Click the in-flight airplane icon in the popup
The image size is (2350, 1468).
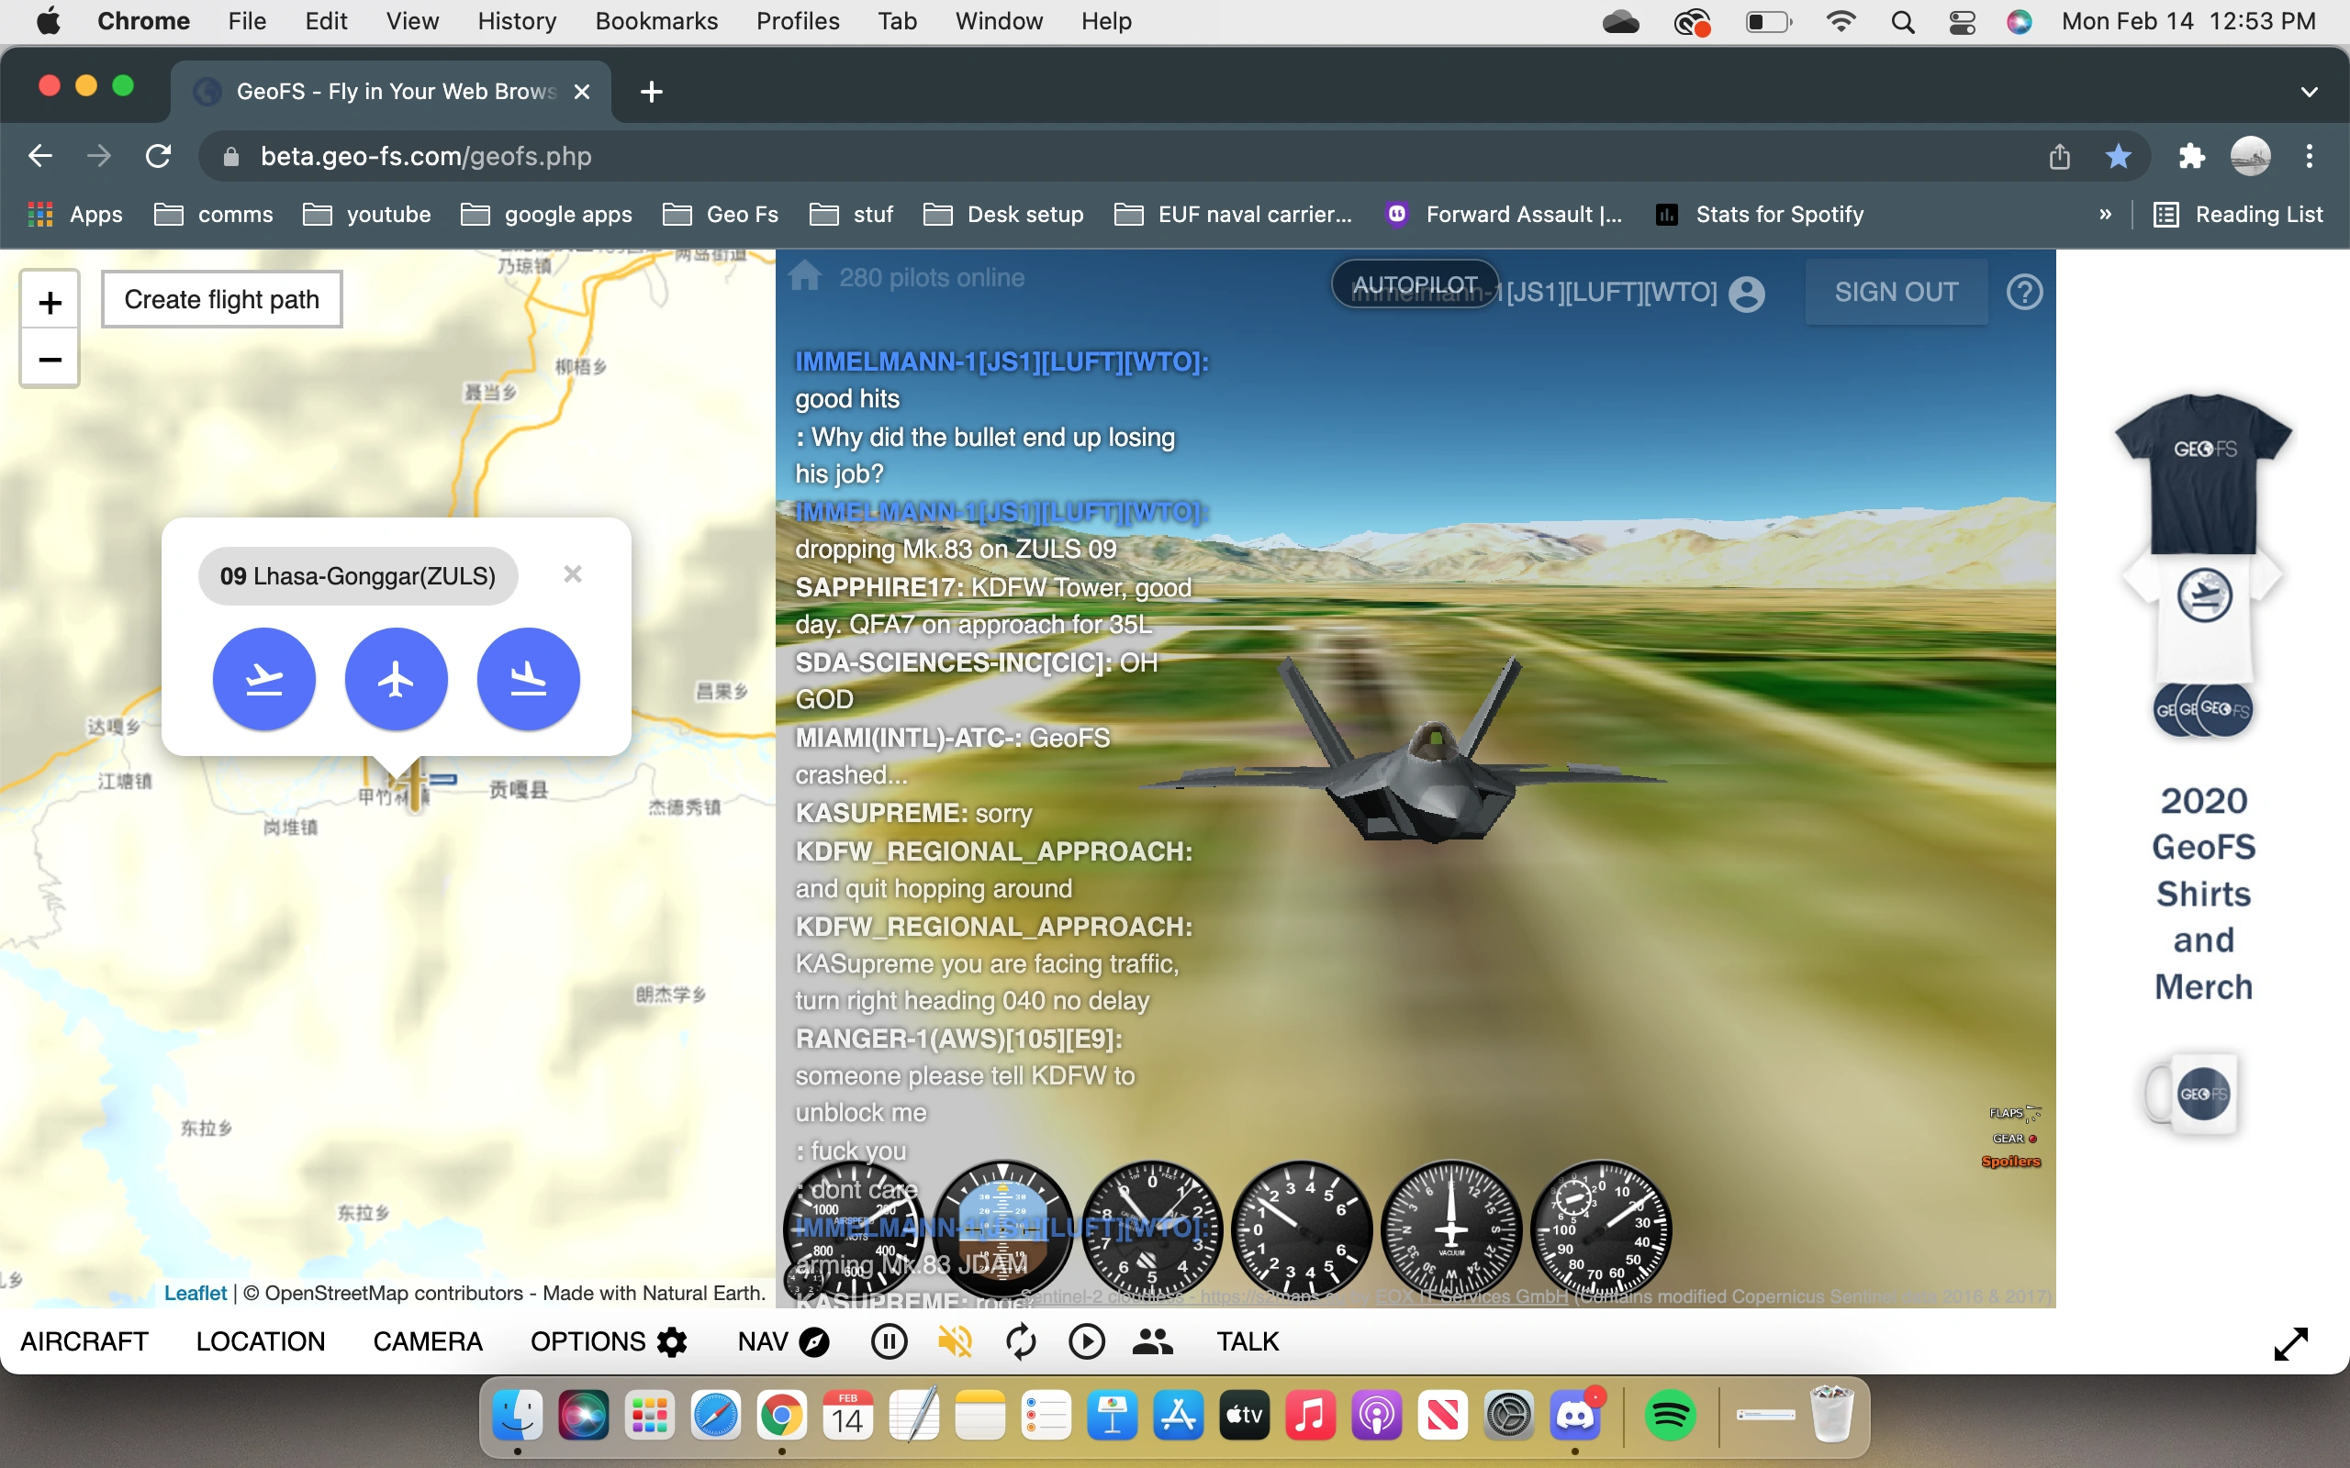pyautogui.click(x=397, y=679)
